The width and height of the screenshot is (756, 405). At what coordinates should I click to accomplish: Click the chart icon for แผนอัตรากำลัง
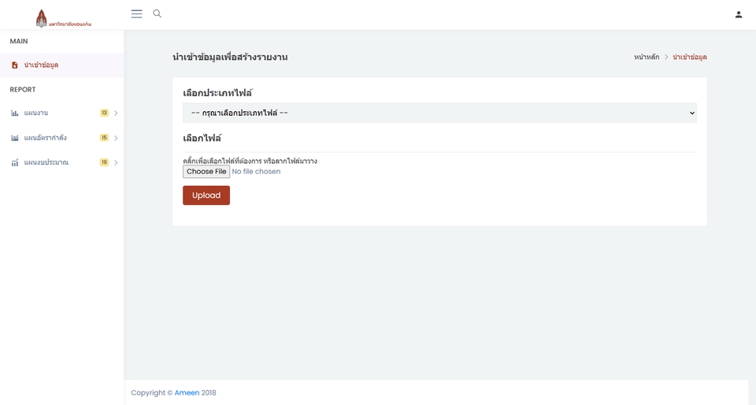point(15,138)
